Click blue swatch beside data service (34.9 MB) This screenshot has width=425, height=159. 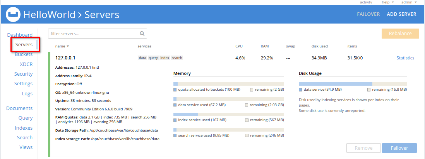pos(300,90)
